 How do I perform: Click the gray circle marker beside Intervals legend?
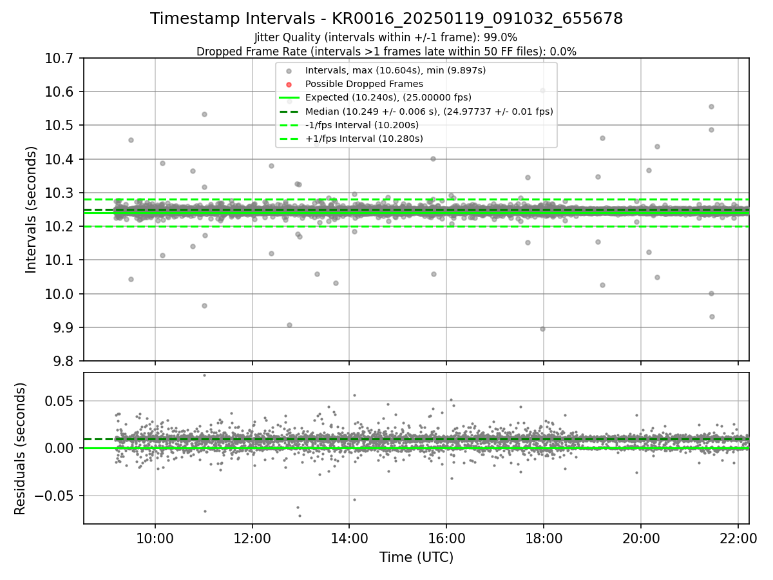tap(289, 71)
